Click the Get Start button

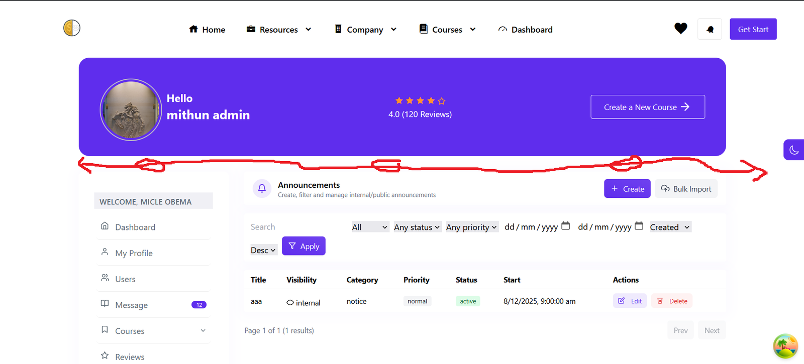coord(753,29)
